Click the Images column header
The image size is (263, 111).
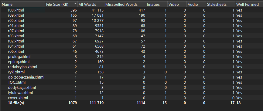[x=157, y=5]
